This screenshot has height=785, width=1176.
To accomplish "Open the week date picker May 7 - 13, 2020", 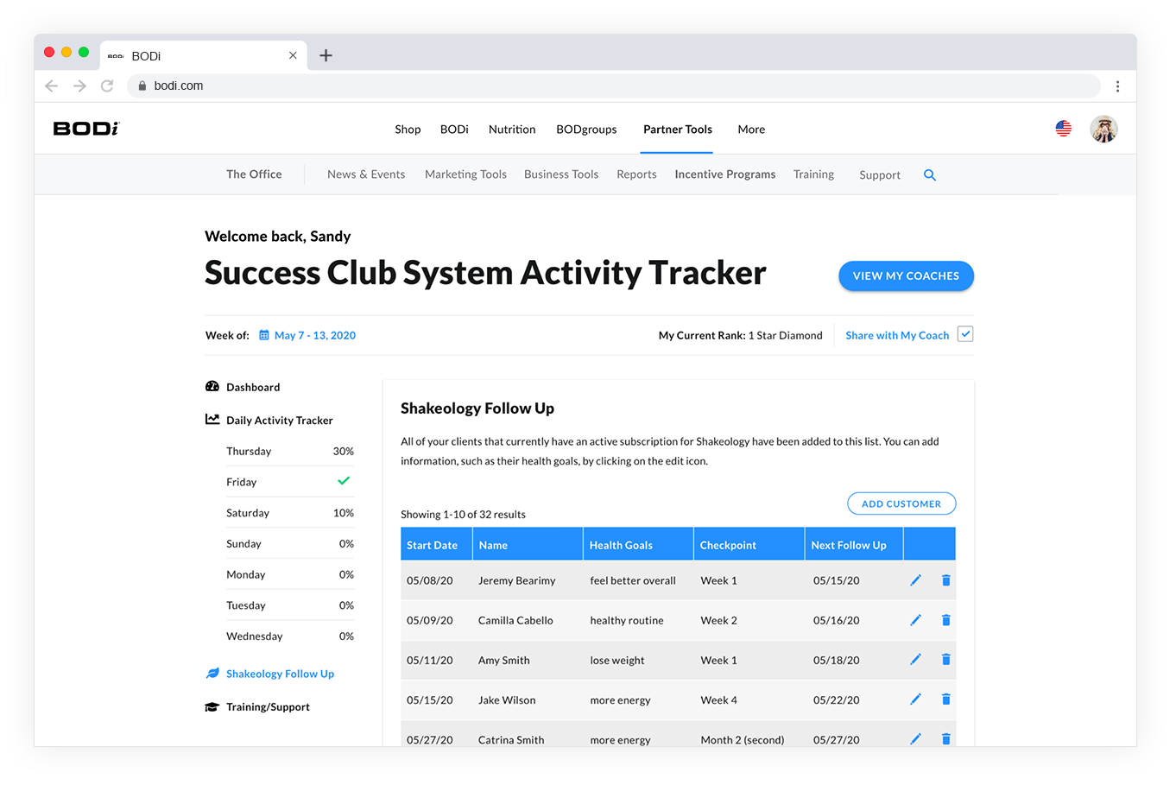I will pos(315,335).
